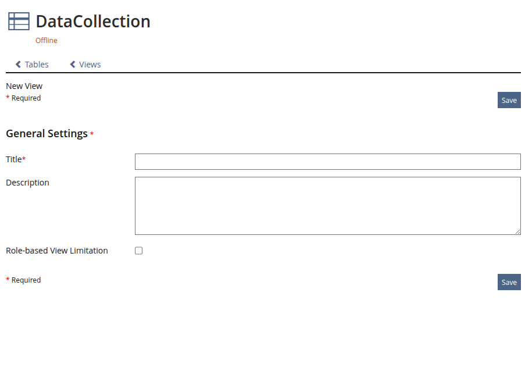525x371 pixels.
Task: Click inside the Description text area
Action: coord(327,205)
